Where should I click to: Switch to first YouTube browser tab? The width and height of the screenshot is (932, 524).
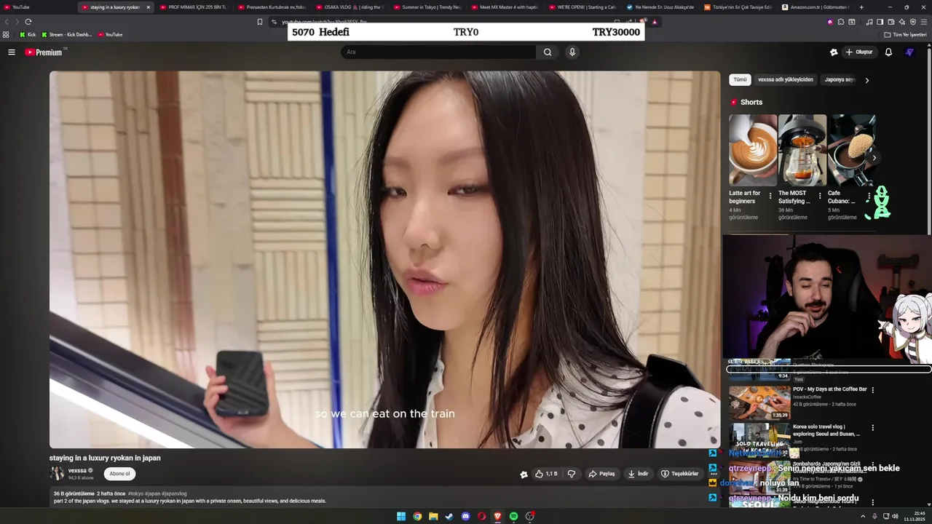(38, 7)
